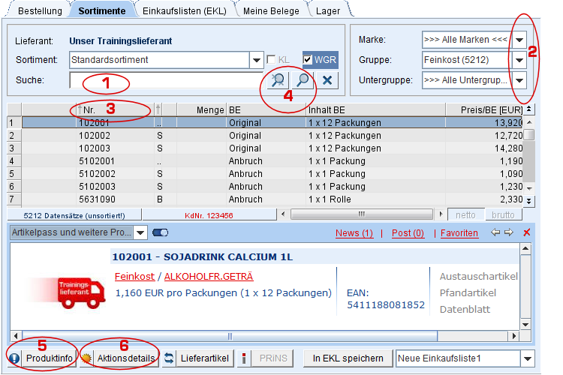Open the Meine Belege tab
This screenshot has width=563, height=375.
coord(271,11)
